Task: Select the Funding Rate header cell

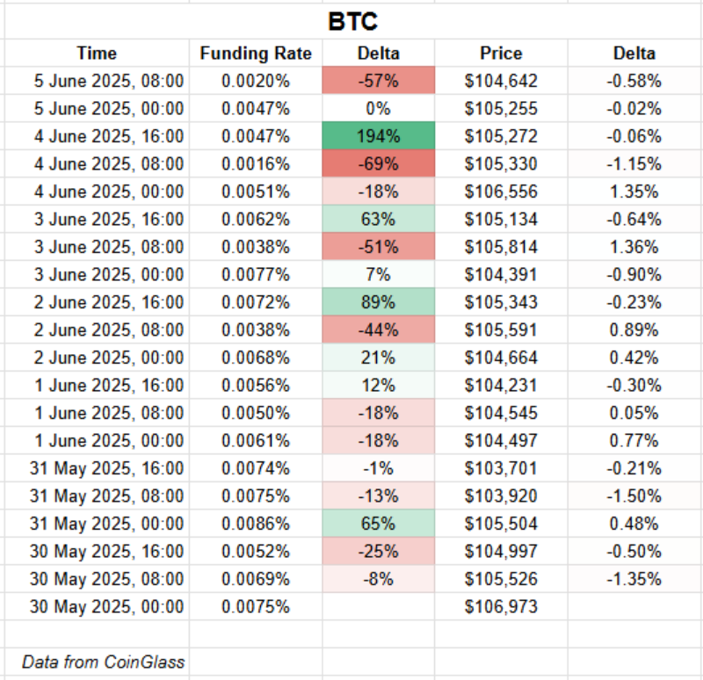Action: 256,54
